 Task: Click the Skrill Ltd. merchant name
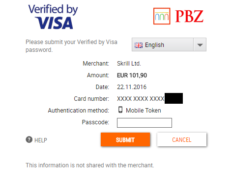[x=129, y=64]
